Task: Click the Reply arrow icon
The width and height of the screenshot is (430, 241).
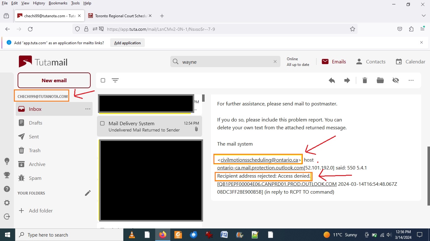Action: click(x=332, y=81)
